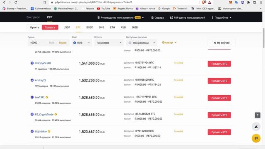This screenshot has width=265, height=149.
Task: Open P2P центр пользователей
Action: tap(188, 17)
